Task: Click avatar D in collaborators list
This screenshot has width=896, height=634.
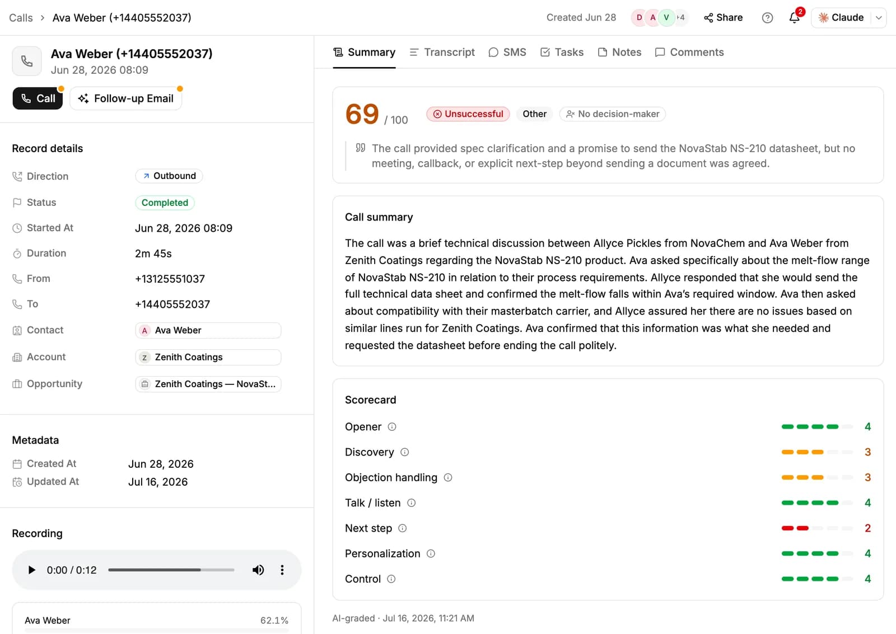Action: point(639,18)
